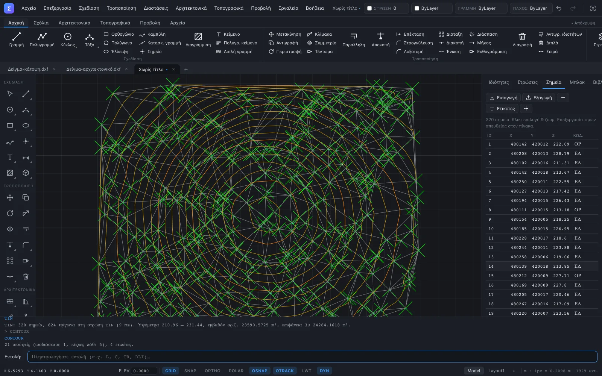Pick the Τόξο arc tool
The height and width of the screenshot is (376, 602).
[90, 39]
